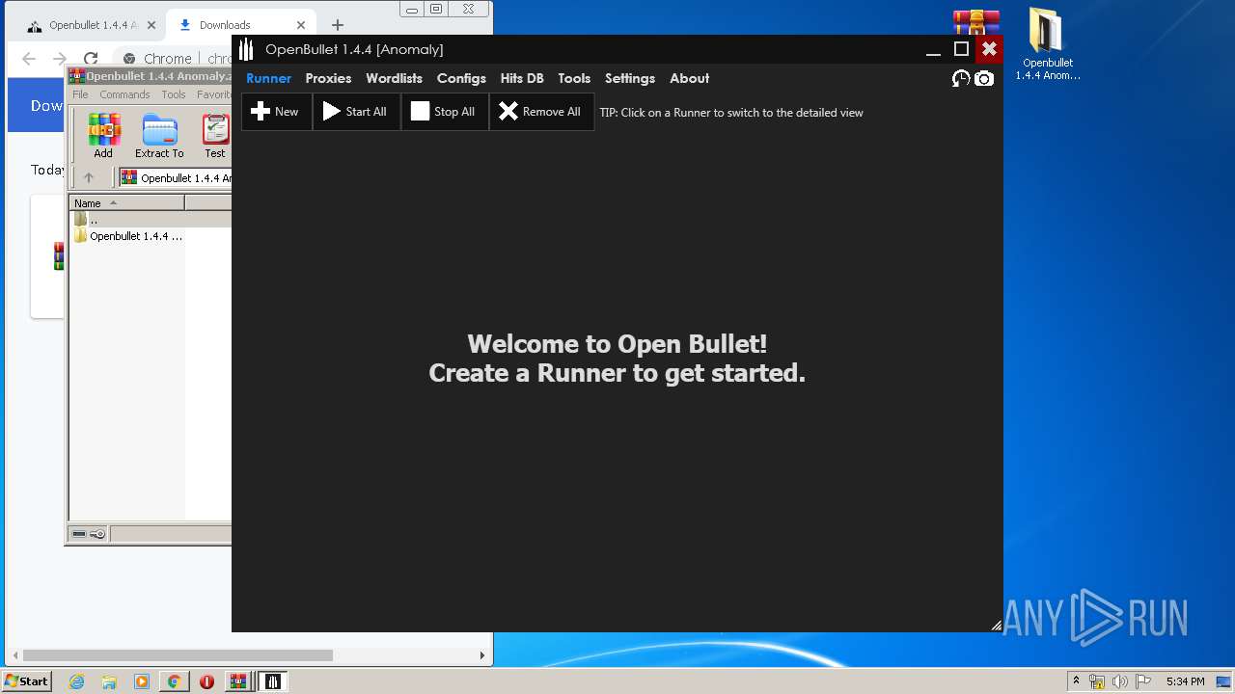Viewport: 1235px width, 694px height.
Task: Click the Chrome horizontal scrollbar
Action: tap(178, 655)
